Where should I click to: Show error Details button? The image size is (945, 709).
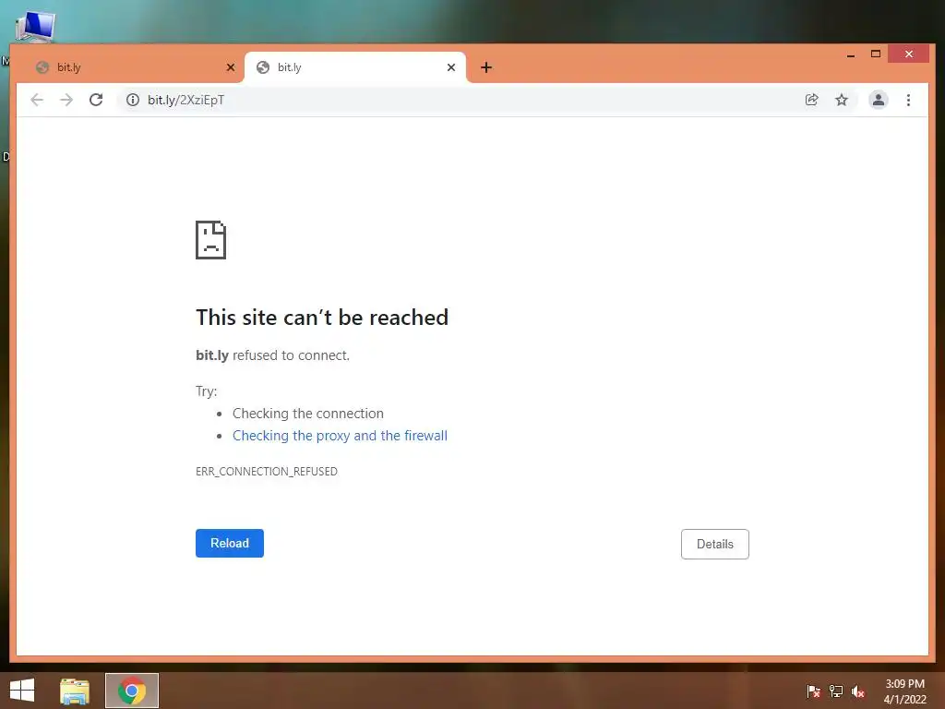[715, 545]
